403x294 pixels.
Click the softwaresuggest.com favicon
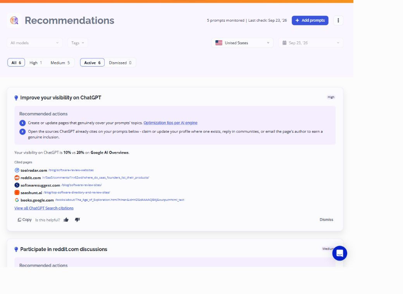point(17,185)
